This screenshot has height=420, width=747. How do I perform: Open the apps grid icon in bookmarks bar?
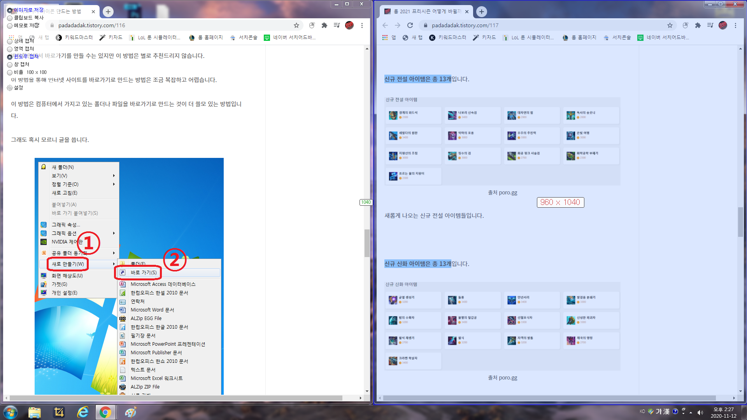point(385,37)
